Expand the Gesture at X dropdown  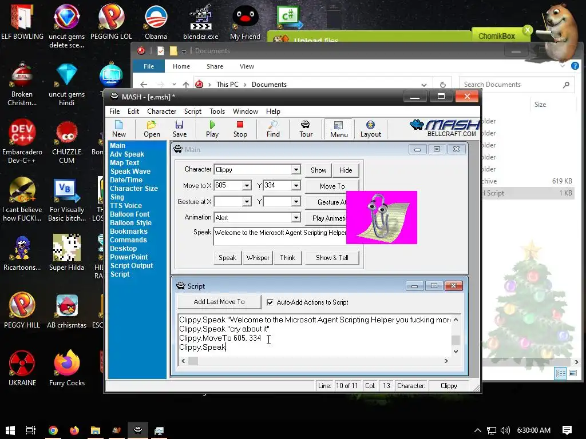(x=247, y=202)
